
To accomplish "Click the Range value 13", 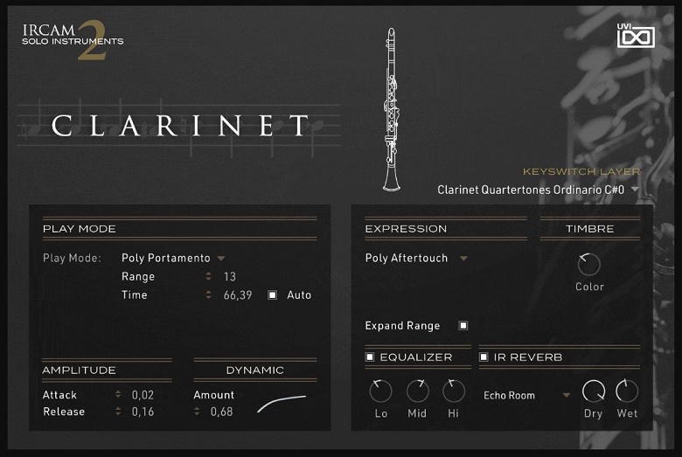I will point(230,276).
